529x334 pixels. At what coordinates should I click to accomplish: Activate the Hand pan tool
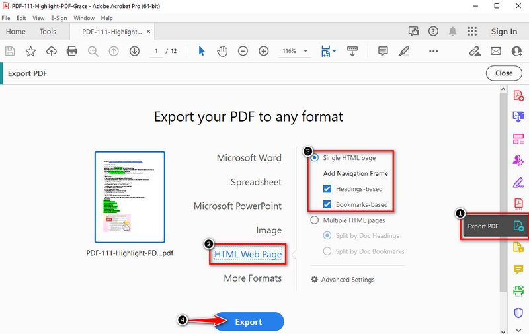222,51
